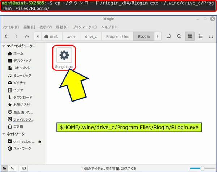Open お気に入り in the sidebar
Viewport: 217px width, 172px height.
click(19, 105)
